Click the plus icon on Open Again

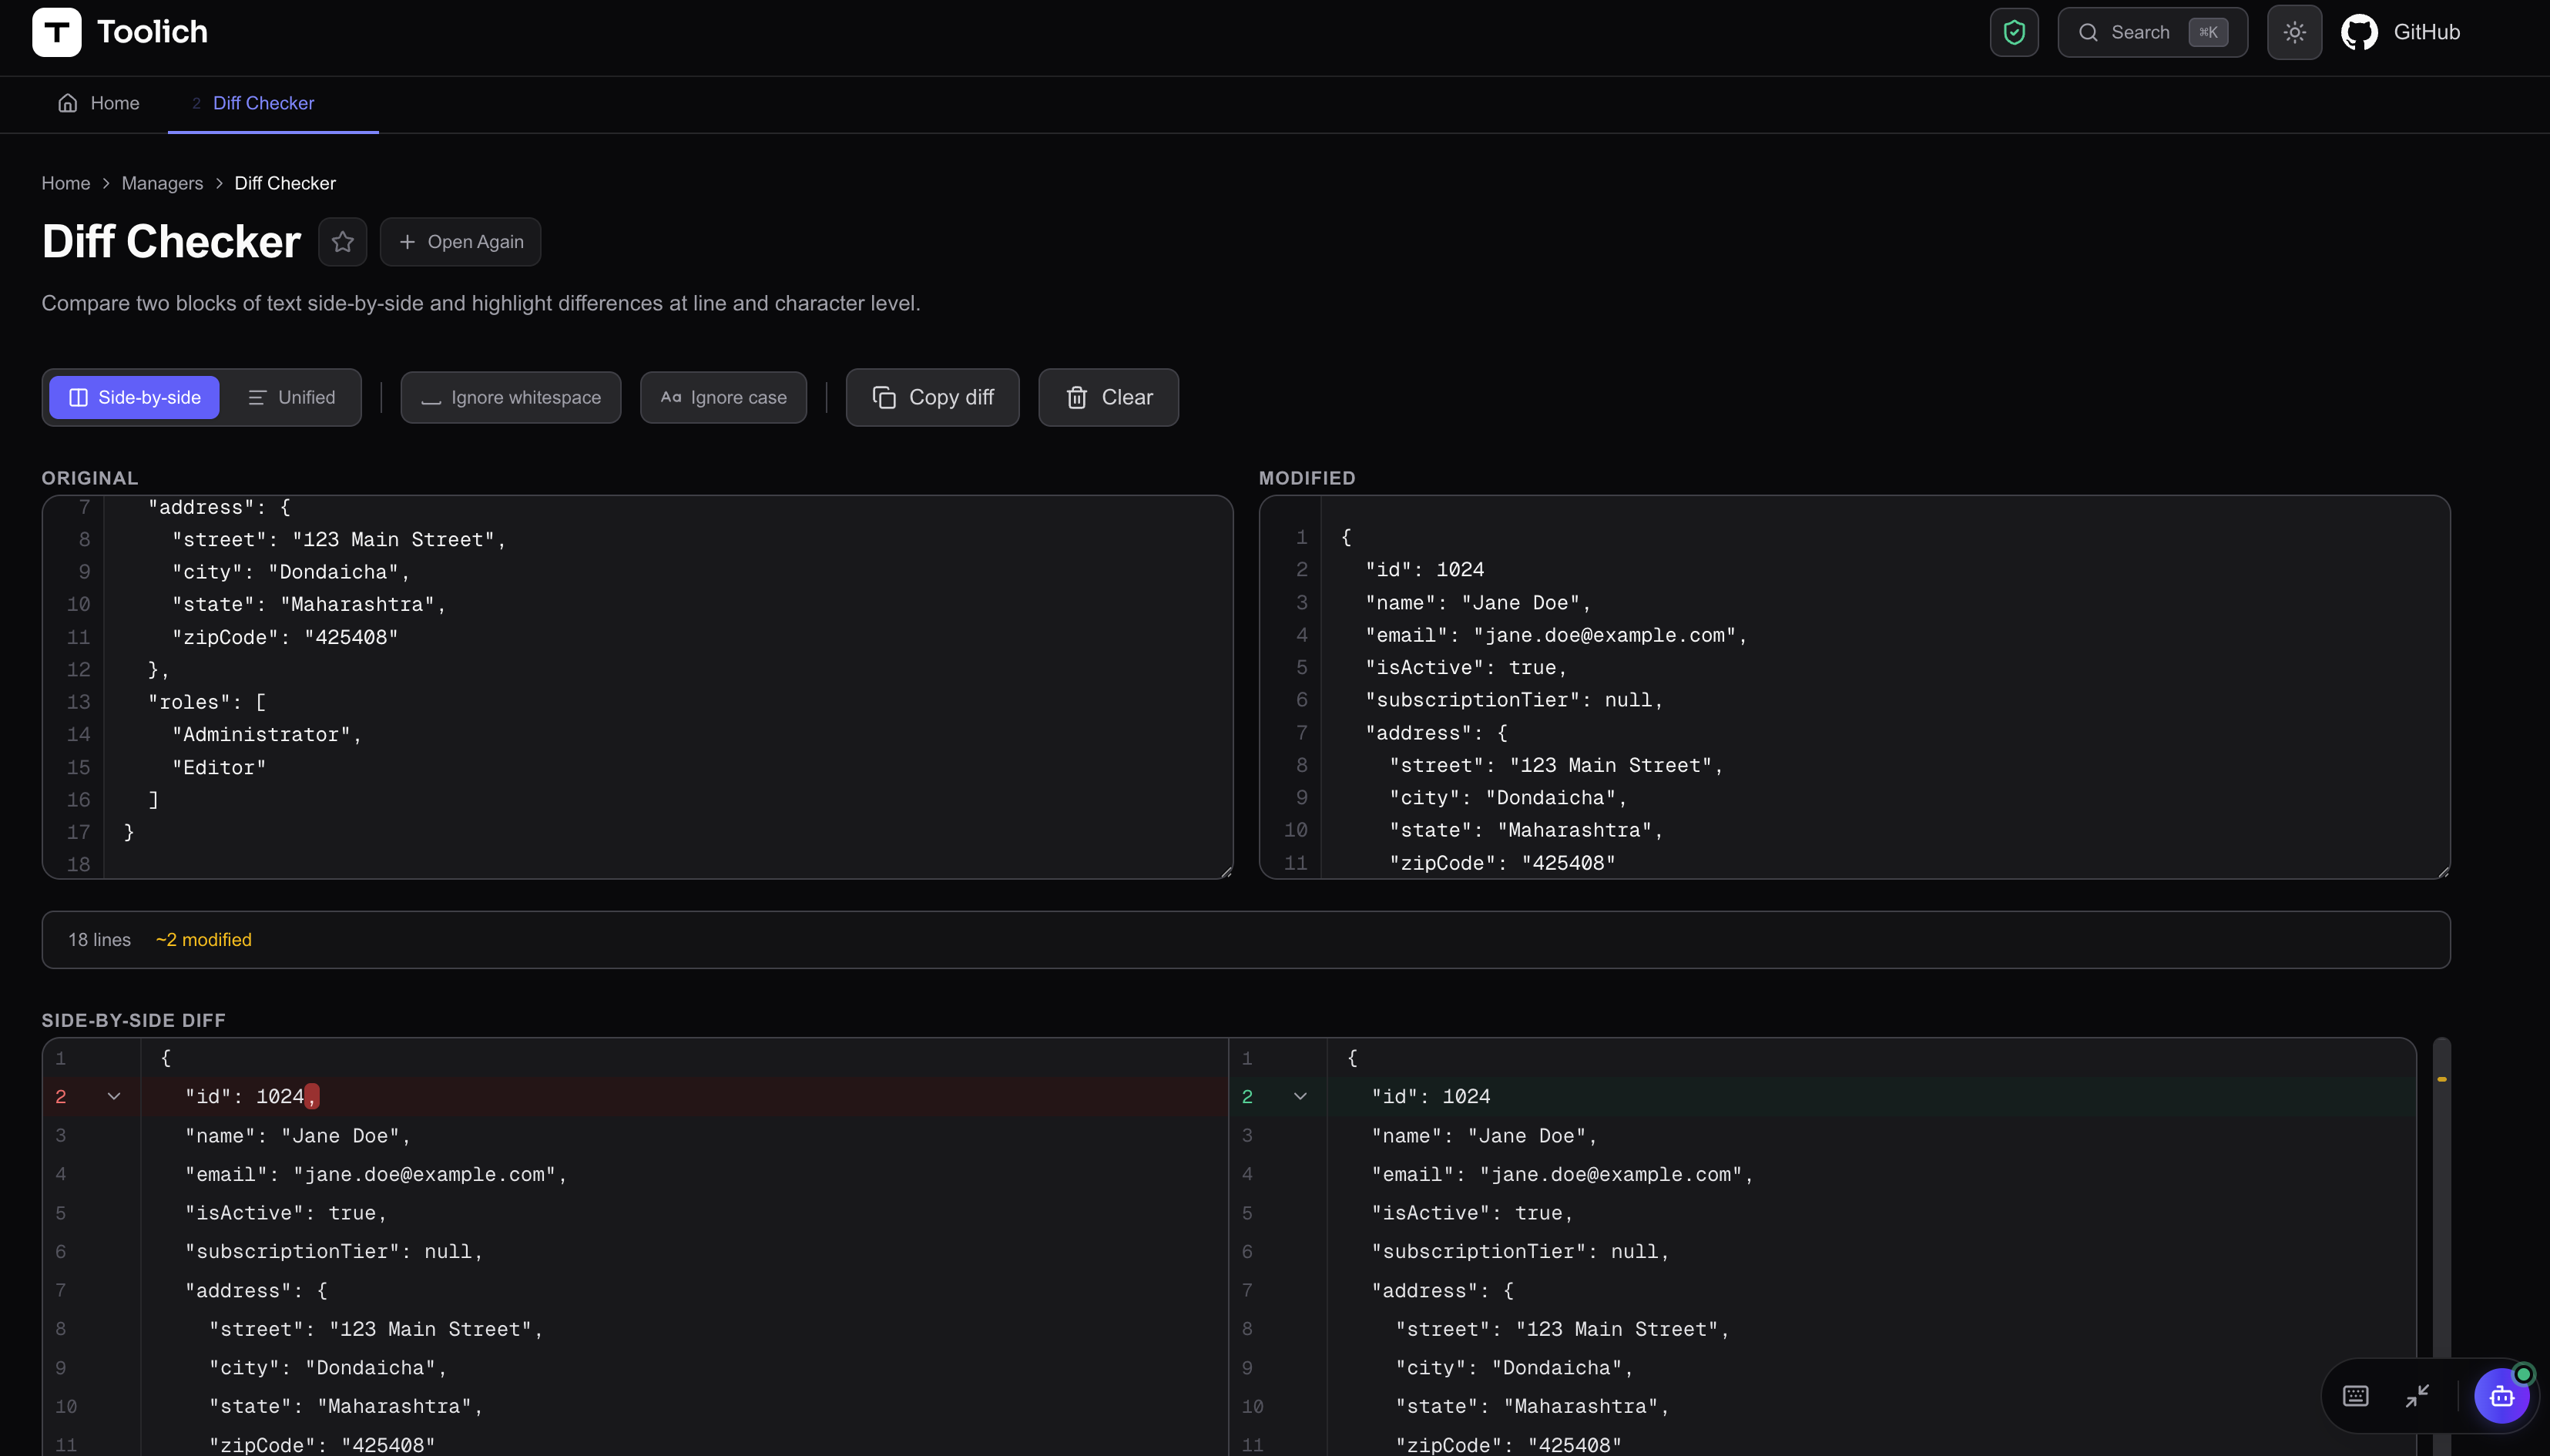coord(407,242)
